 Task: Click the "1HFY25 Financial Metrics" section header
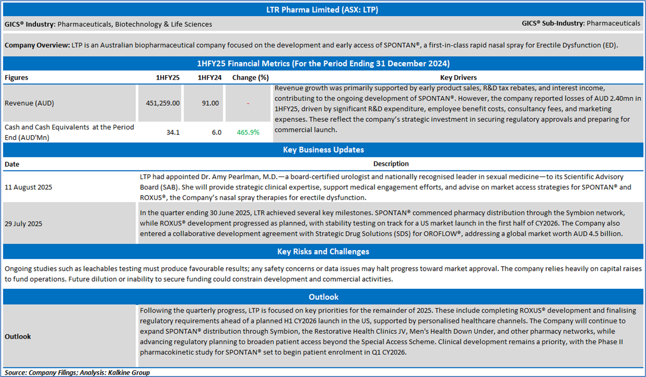tap(323, 64)
